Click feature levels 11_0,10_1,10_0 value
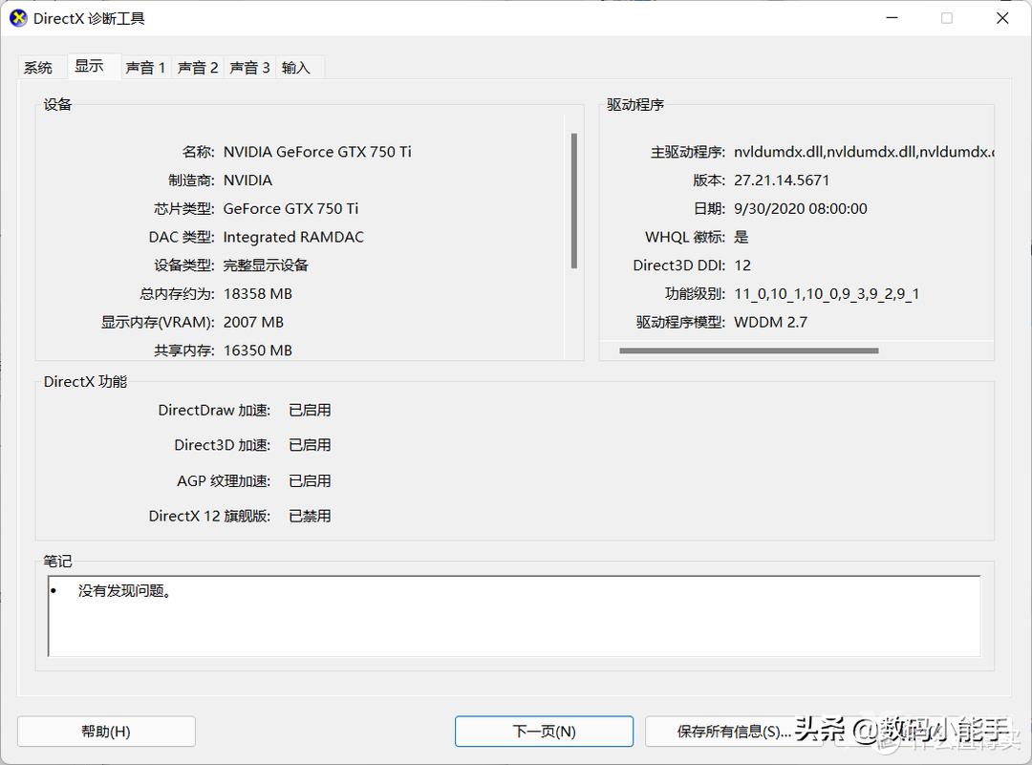 827,293
